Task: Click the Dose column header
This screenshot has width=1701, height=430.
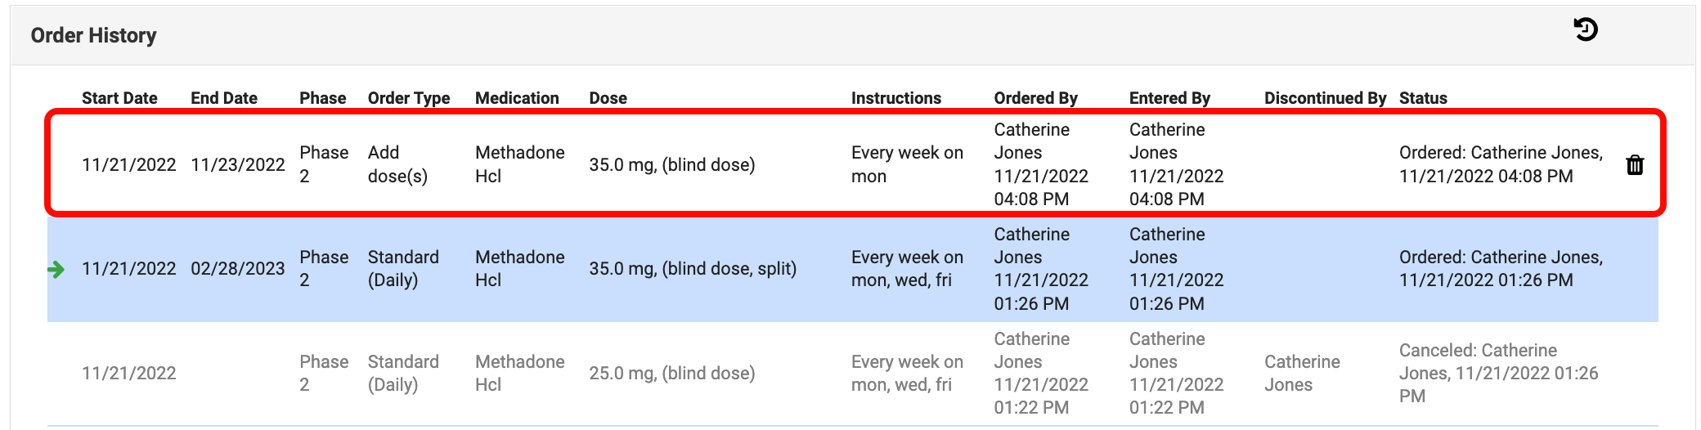Action: tap(608, 98)
